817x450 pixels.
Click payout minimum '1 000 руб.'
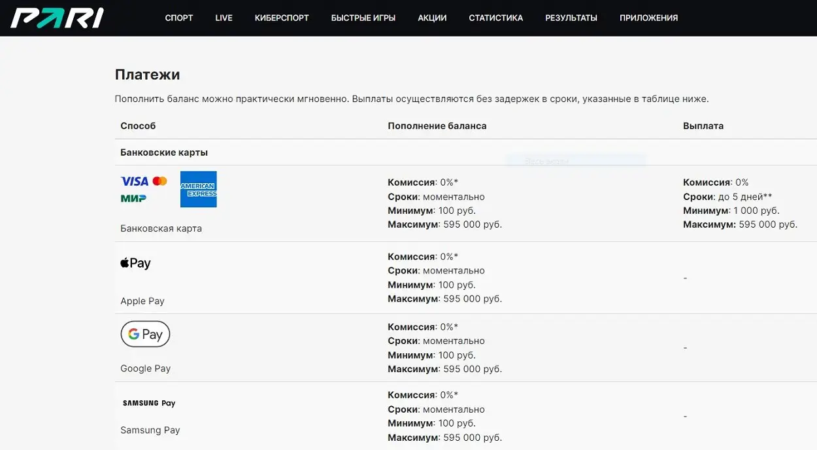click(756, 211)
